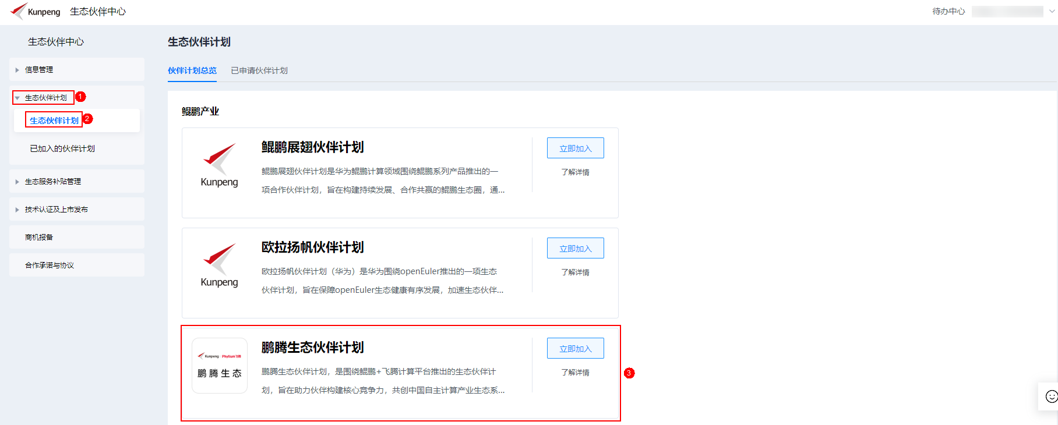Open 合作承诺与协议 in the sidebar
This screenshot has height=425, width=1058.
click(77, 265)
